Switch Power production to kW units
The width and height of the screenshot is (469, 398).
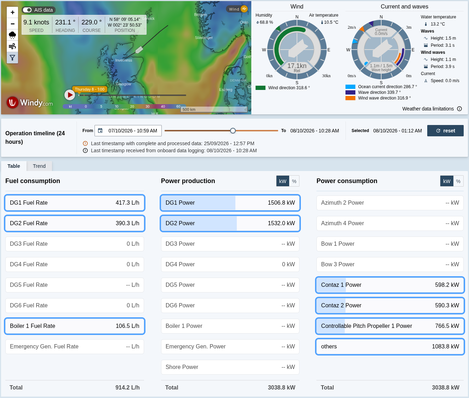click(x=283, y=181)
